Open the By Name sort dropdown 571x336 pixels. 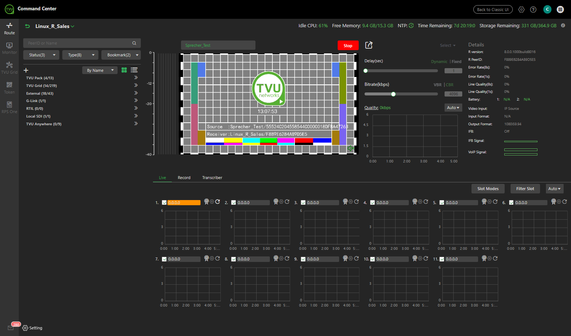100,70
